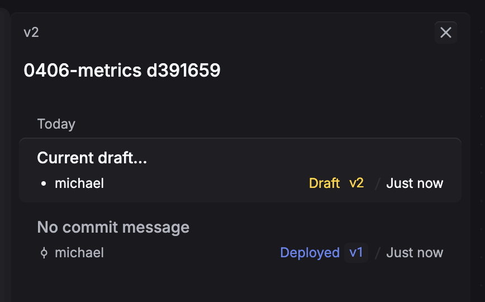Open the No commit message version

[113, 228]
